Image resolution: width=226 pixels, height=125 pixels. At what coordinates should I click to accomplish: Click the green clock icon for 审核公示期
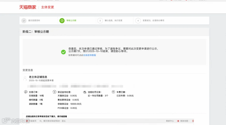[x=62, y=21]
